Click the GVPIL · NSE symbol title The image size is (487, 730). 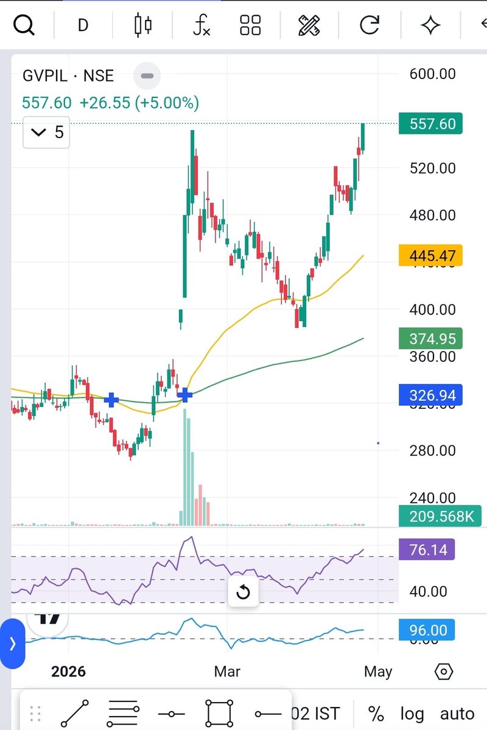68,75
